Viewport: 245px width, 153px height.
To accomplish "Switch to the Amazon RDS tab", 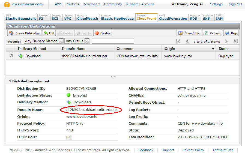I will point(195,17).
